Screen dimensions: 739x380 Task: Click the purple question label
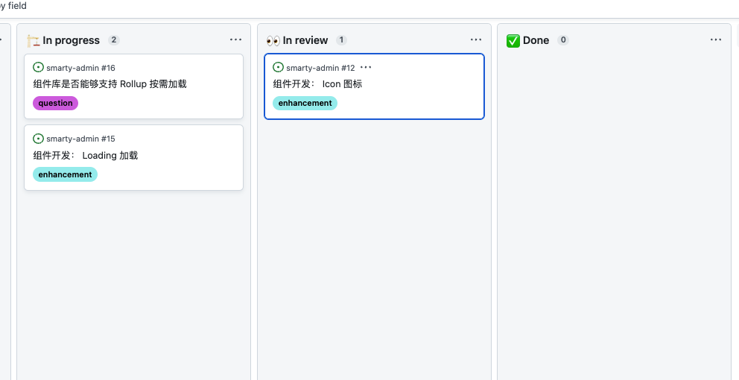[x=55, y=103]
